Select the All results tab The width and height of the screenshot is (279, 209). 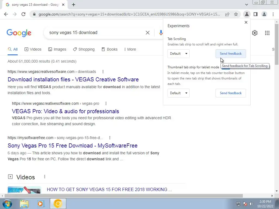13,50
